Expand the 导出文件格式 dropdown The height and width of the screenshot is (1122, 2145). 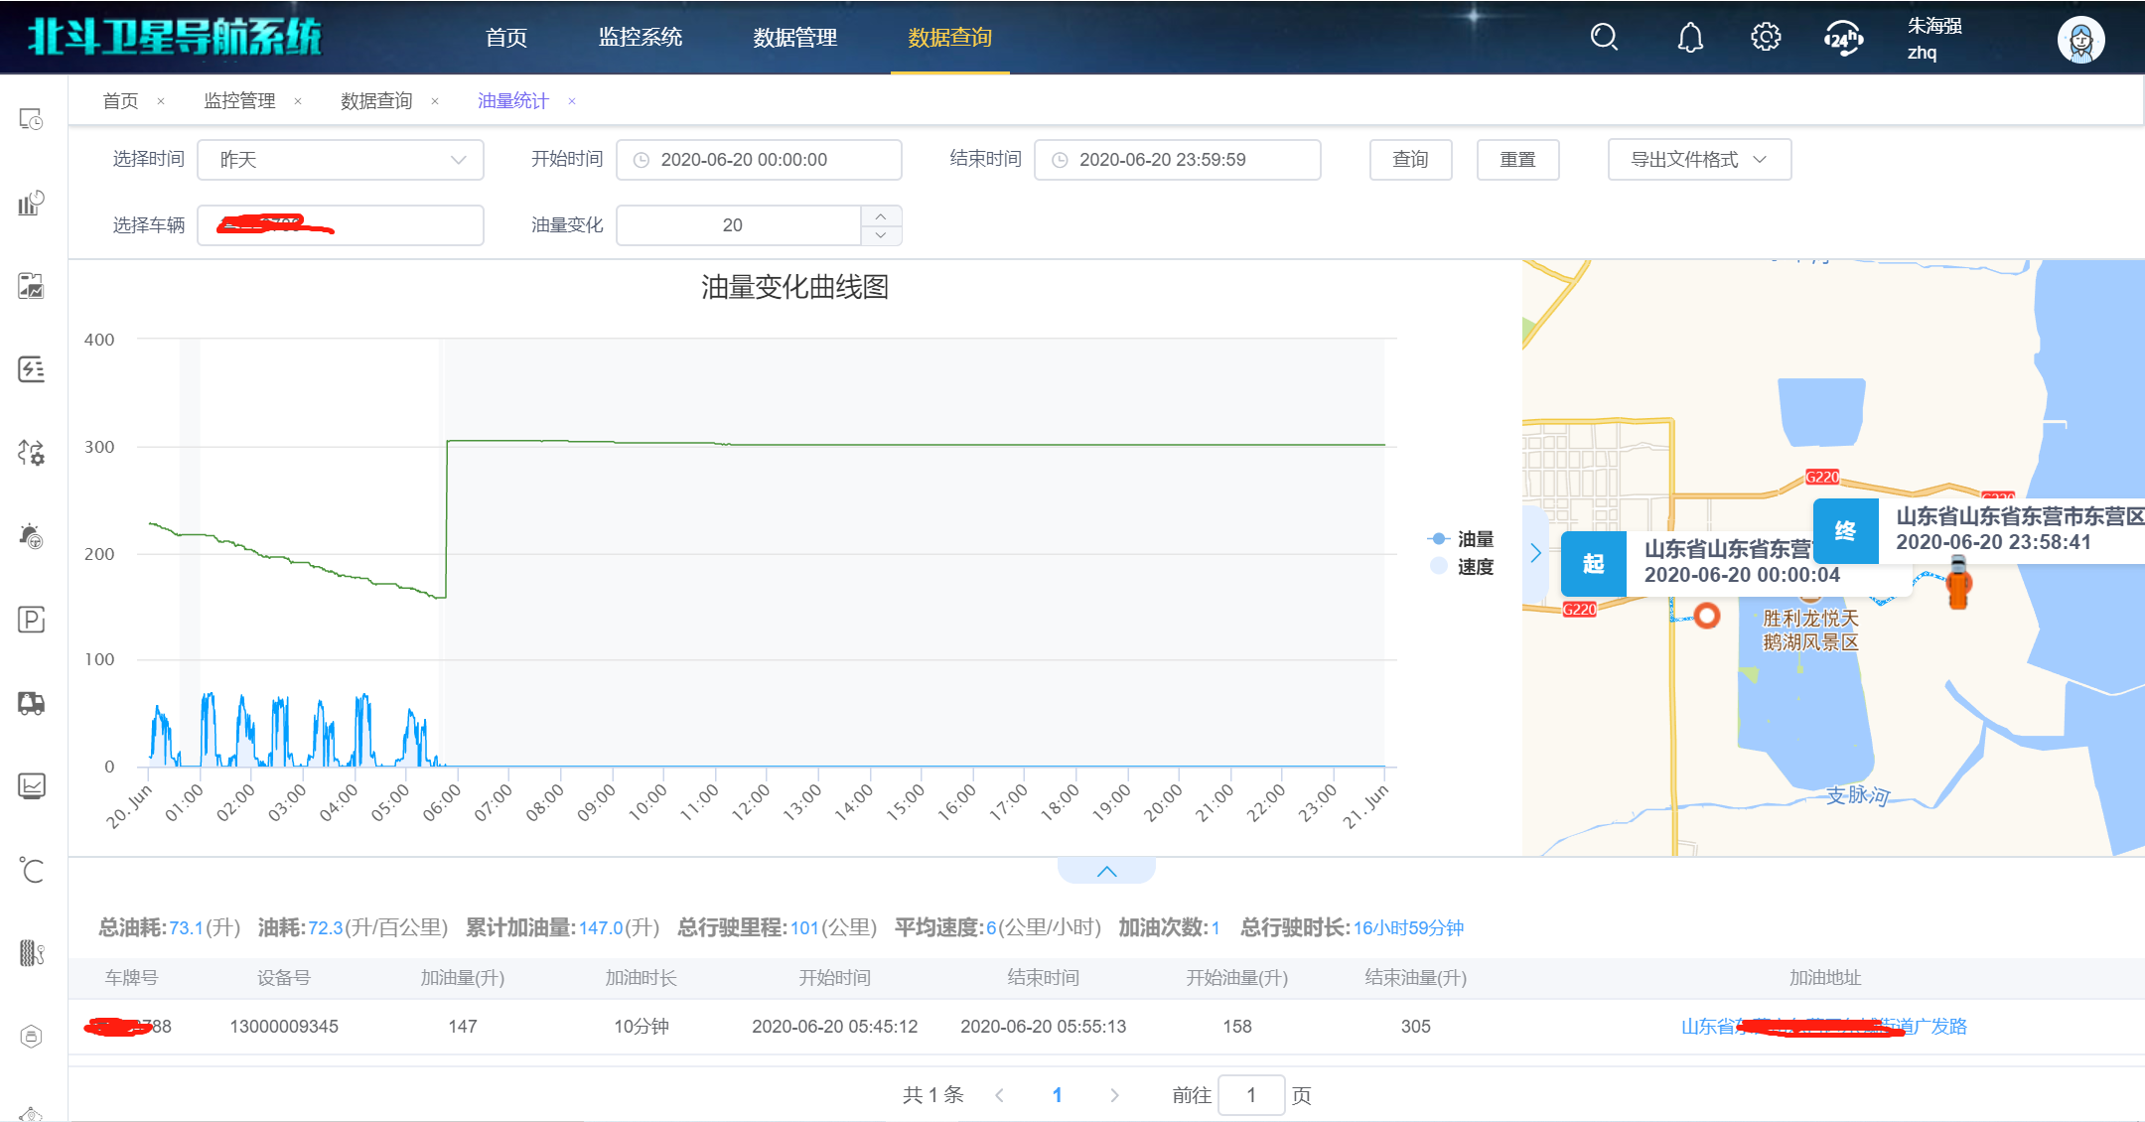coord(1699,160)
